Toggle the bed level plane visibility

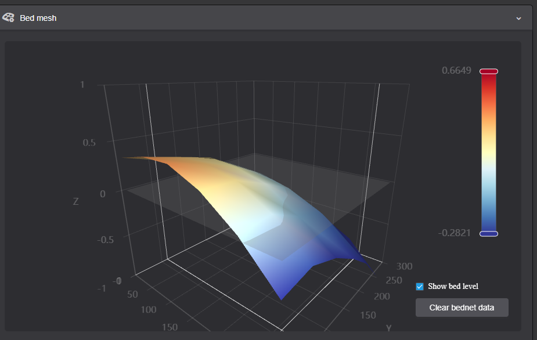(419, 286)
